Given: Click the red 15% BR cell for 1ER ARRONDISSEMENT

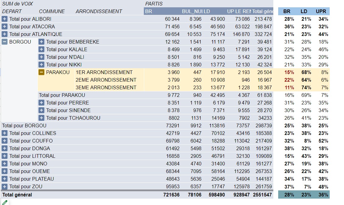Looking at the screenshot, I should (289, 72).
